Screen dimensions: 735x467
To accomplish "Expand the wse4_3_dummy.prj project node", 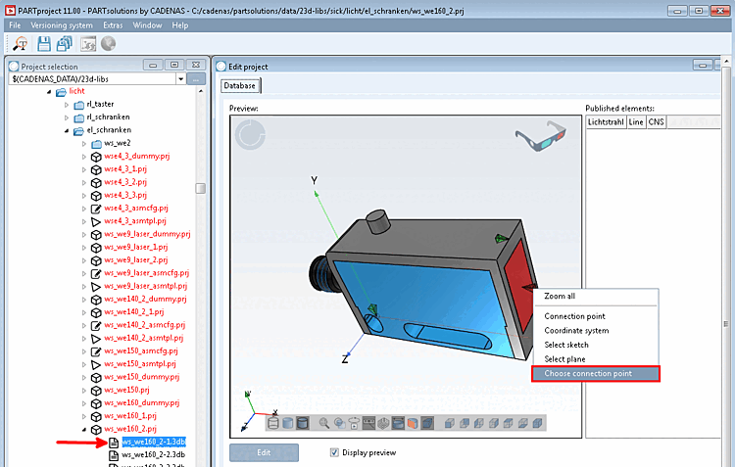I will click(84, 157).
